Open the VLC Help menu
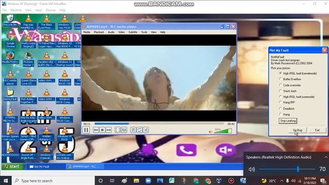The height and width of the screenshot is (185, 329). 163,32
